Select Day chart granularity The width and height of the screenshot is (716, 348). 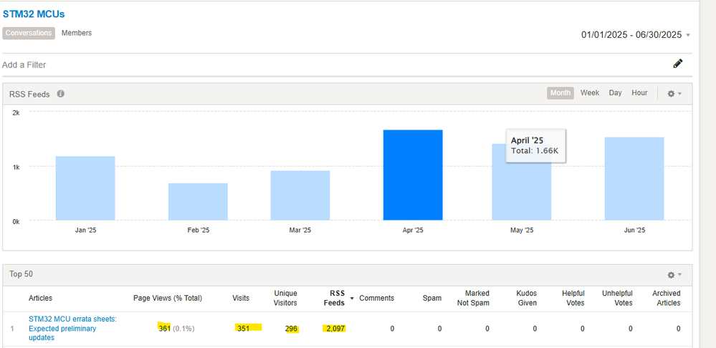pos(615,93)
